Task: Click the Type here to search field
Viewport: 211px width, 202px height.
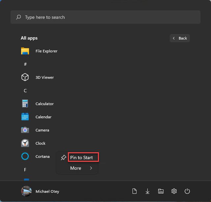Action: [105, 17]
